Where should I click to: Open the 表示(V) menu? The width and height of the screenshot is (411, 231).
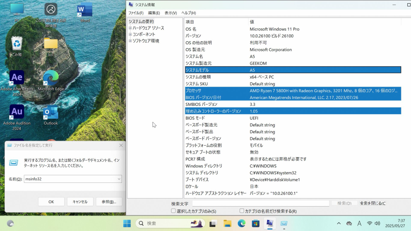click(171, 13)
